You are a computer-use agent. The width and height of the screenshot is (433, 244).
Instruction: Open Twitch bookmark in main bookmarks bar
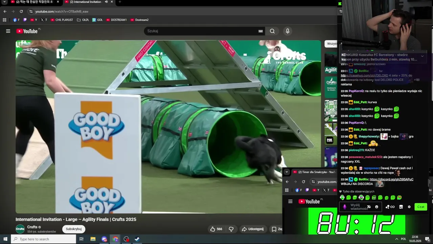click(25, 20)
